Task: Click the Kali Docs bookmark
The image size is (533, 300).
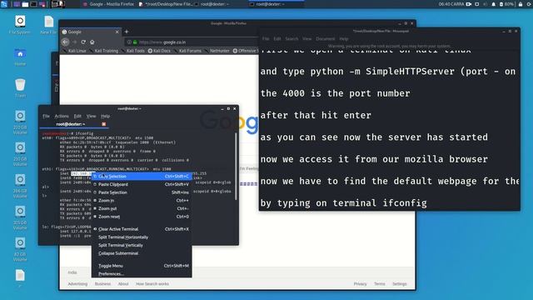Action: point(159,51)
